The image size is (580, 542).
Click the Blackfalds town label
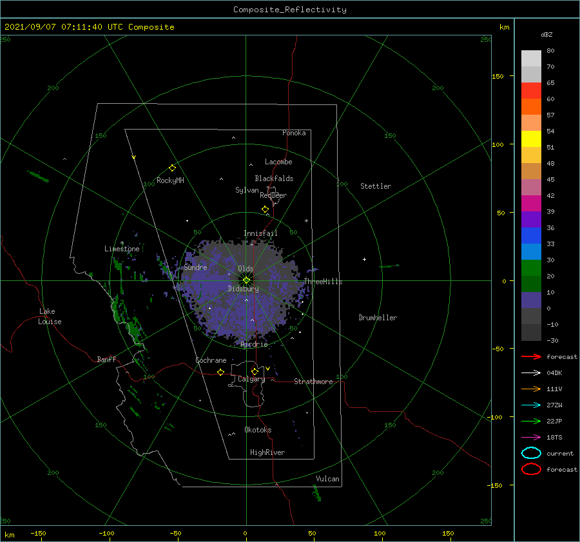click(x=274, y=179)
